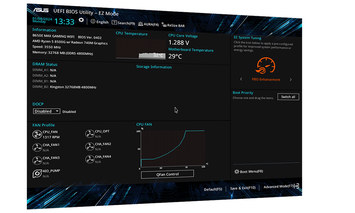
Task: Open QFan Control
Action: pyautogui.click(x=167, y=174)
